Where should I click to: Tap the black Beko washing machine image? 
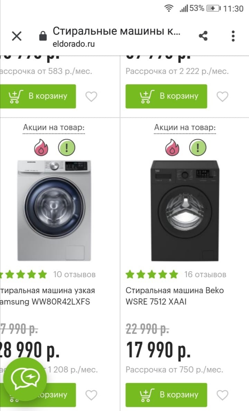click(185, 211)
